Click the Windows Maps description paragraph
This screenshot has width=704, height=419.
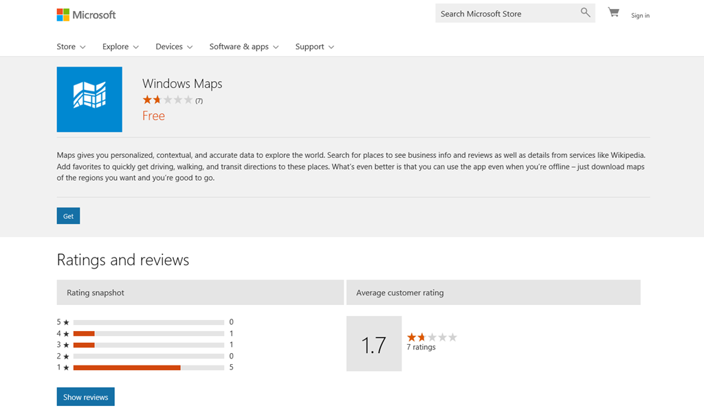click(353, 166)
